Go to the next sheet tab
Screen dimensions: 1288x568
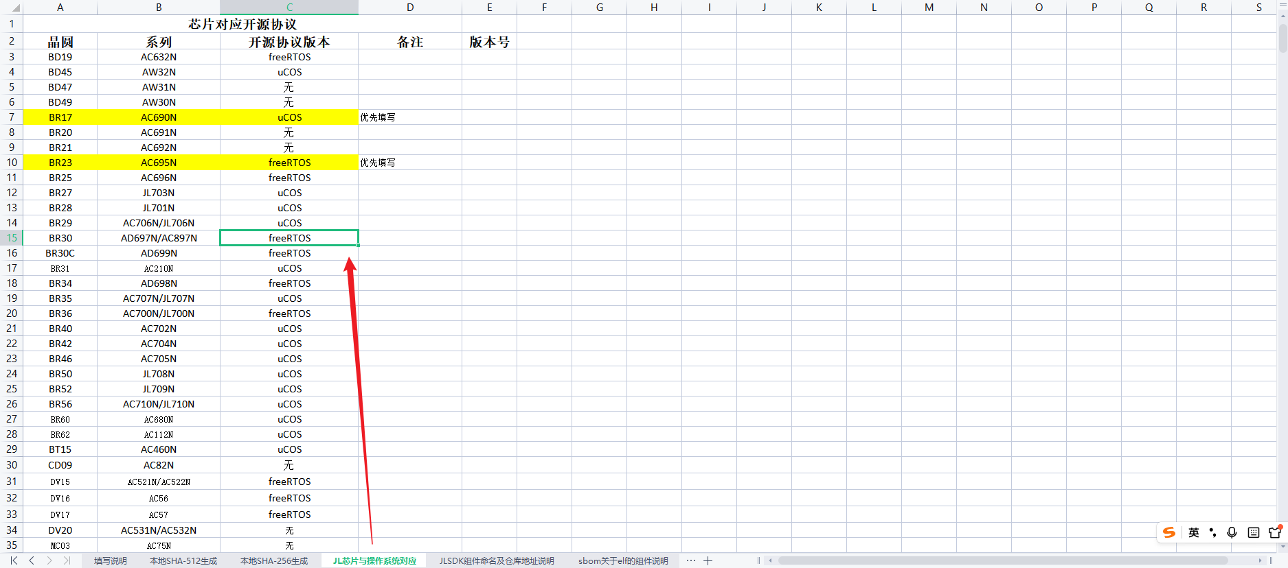click(49, 560)
